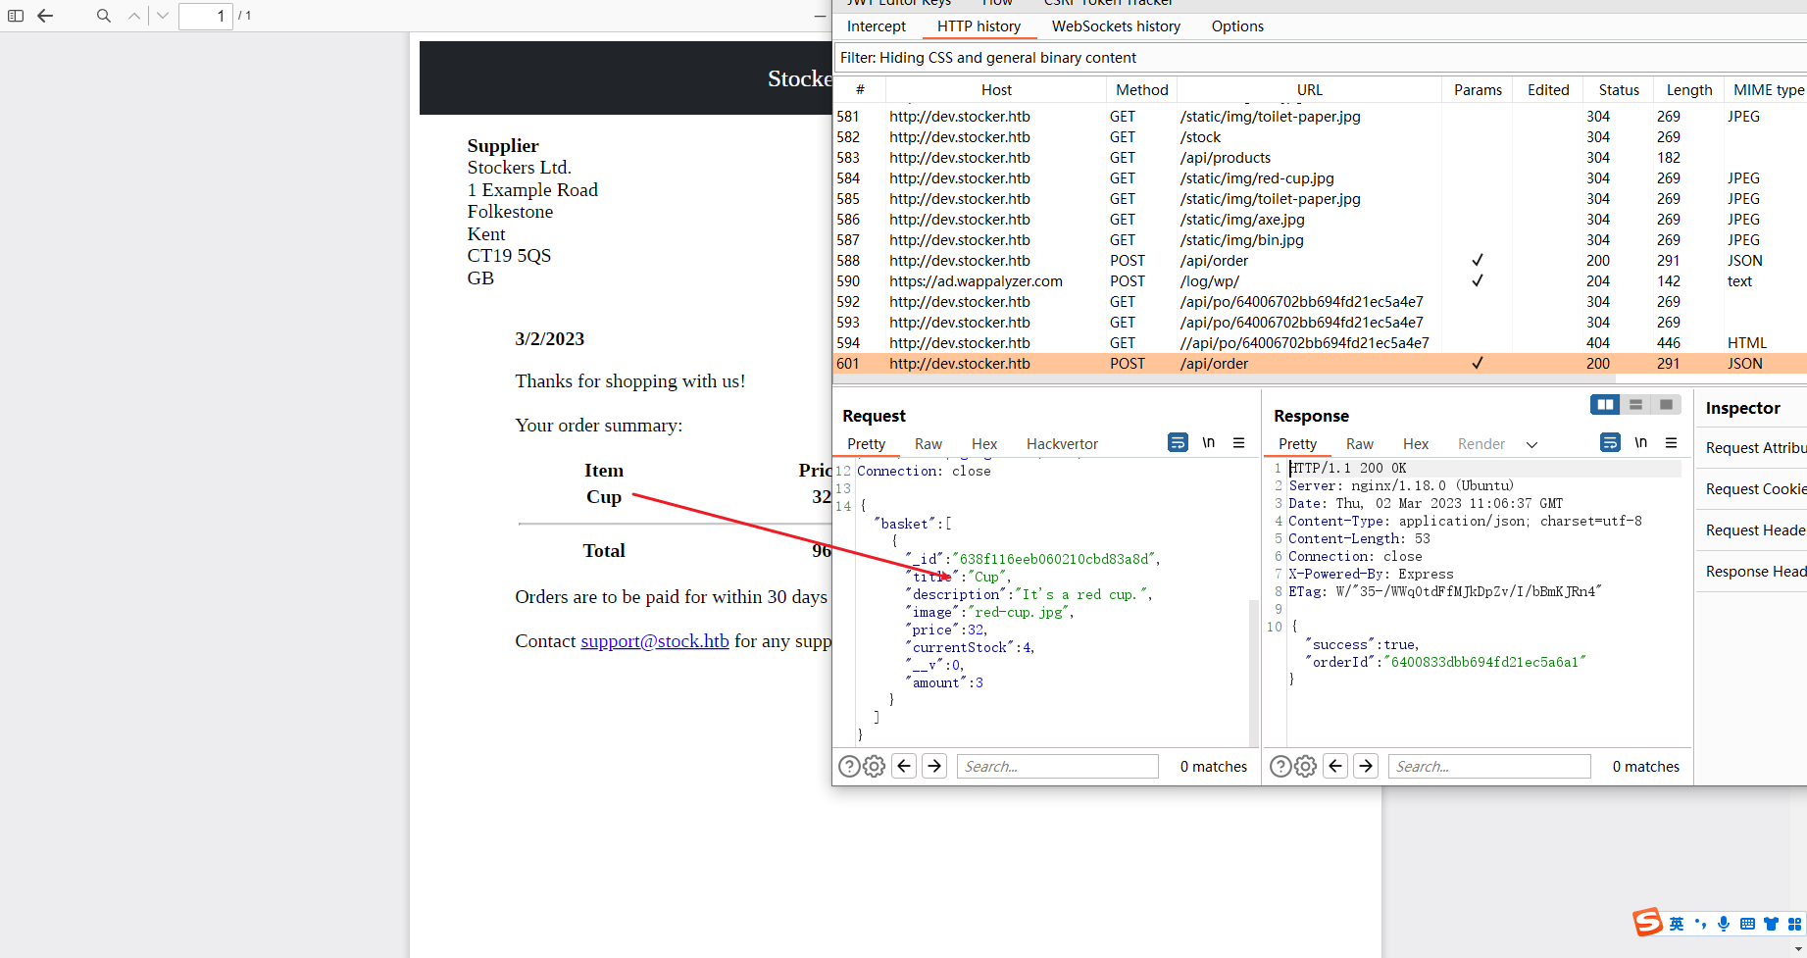The height and width of the screenshot is (958, 1807).
Task: Open help icon below Response pane
Action: [1280, 767]
